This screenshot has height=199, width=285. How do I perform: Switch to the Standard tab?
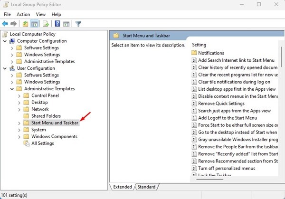coord(146,187)
